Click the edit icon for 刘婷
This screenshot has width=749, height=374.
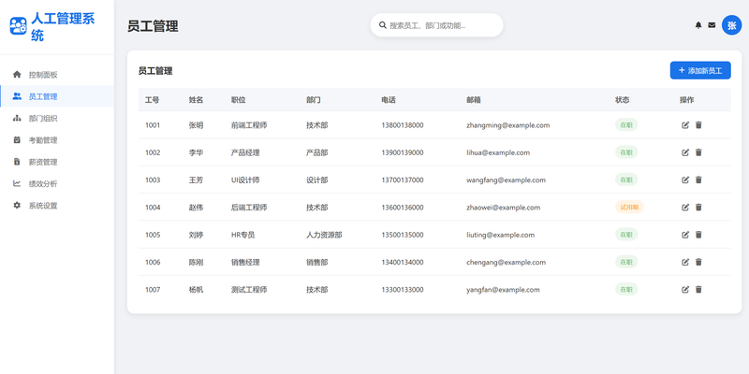(685, 235)
